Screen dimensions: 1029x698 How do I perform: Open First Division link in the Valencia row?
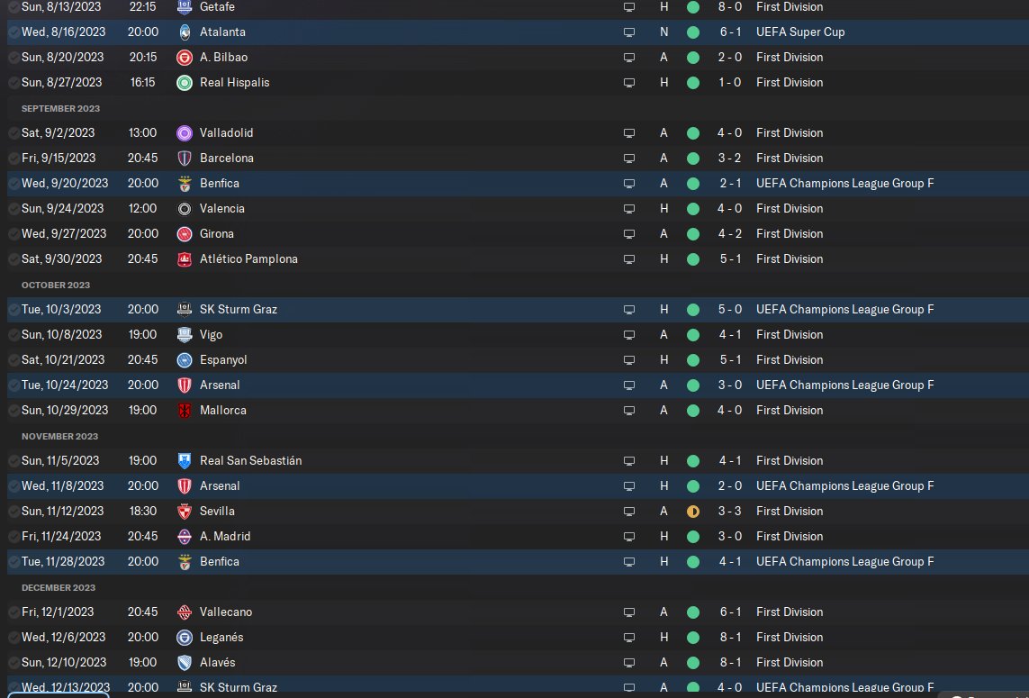789,208
